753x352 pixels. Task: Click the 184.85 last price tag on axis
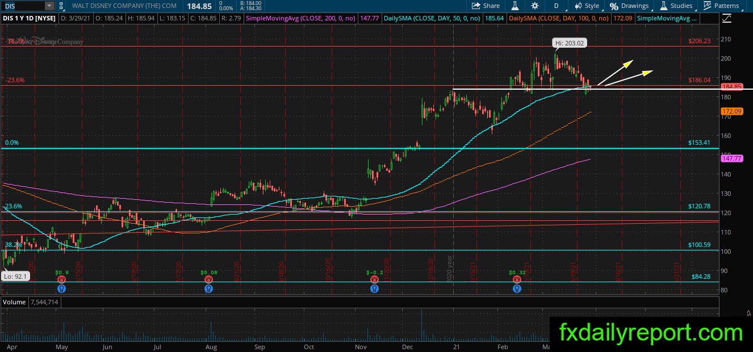coord(731,87)
